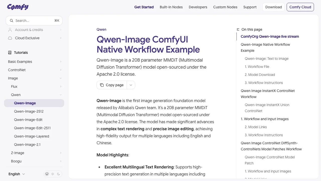Screen dimensions: 321x181
Task: Open the Built-in Nodes tab
Action: [x=171, y=7]
